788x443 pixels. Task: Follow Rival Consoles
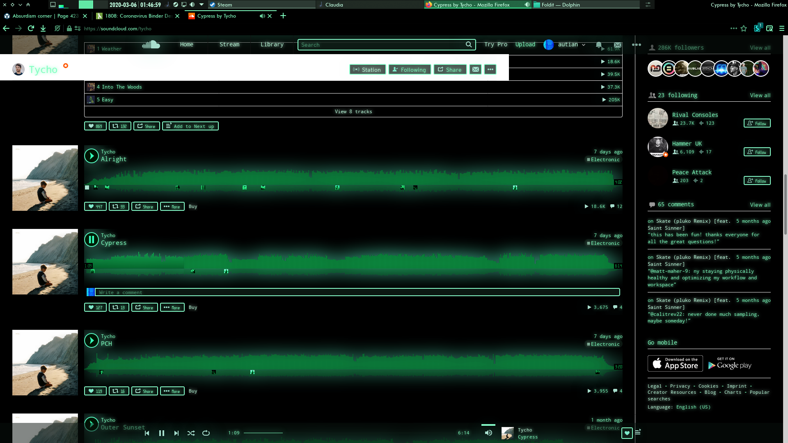click(x=757, y=123)
